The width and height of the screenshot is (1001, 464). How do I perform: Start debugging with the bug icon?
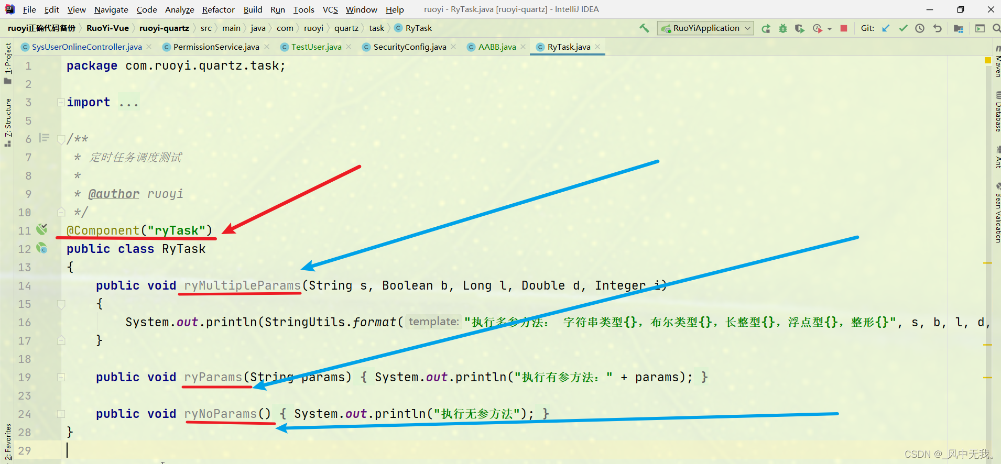click(x=783, y=28)
